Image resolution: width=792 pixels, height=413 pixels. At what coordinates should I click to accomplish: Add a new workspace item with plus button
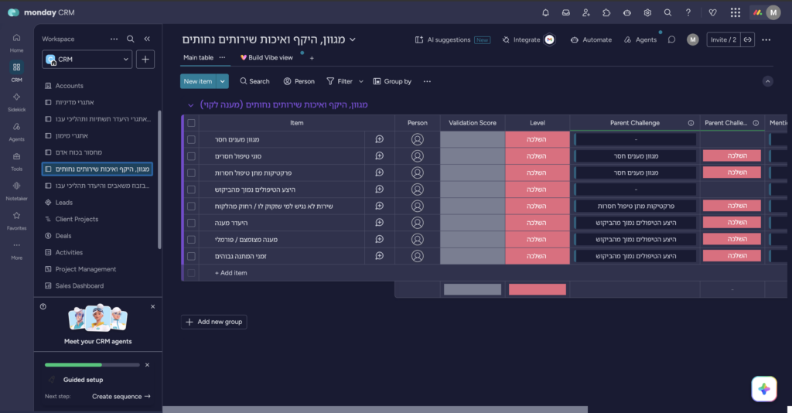click(145, 59)
